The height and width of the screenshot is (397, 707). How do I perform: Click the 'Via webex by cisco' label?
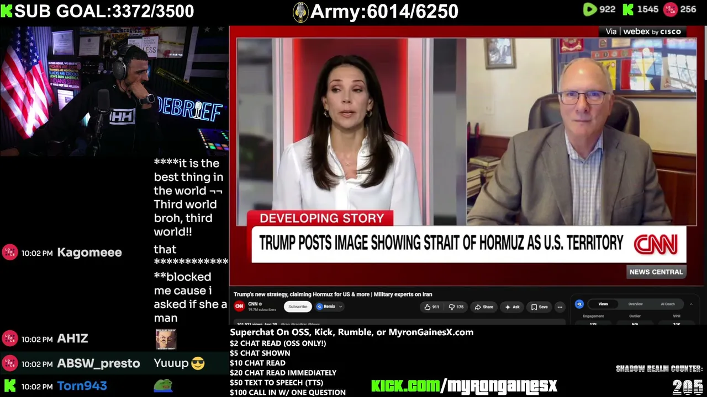coord(643,31)
